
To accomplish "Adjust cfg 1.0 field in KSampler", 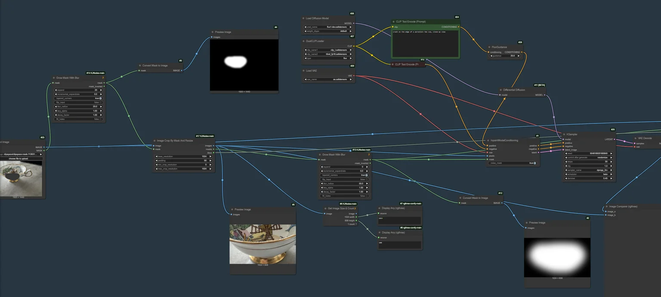I will pyautogui.click(x=589, y=166).
